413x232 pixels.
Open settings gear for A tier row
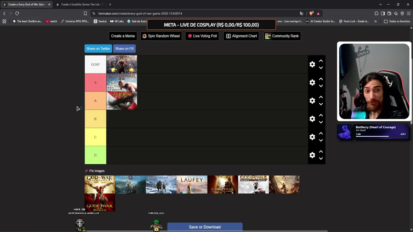tap(312, 101)
